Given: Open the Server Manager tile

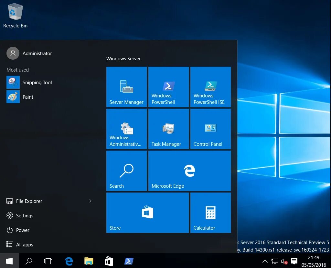Looking at the screenshot, I should [x=126, y=87].
